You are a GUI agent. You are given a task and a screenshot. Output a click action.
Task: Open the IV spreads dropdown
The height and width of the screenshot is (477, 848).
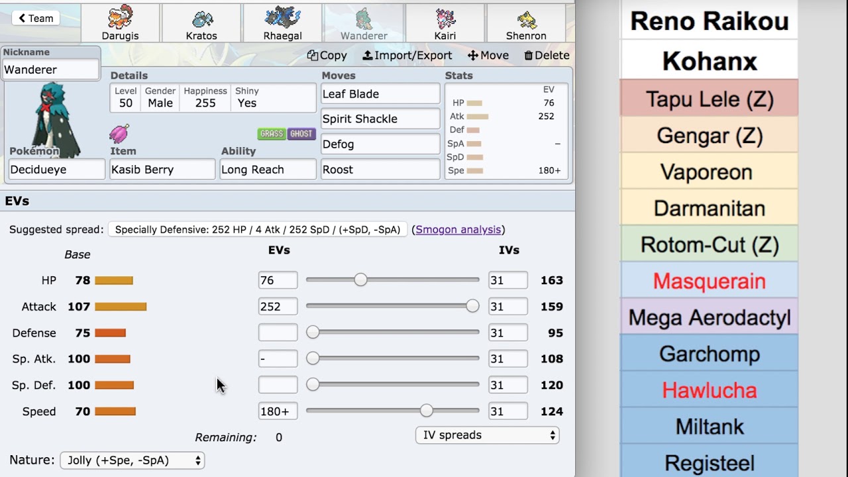click(x=487, y=435)
